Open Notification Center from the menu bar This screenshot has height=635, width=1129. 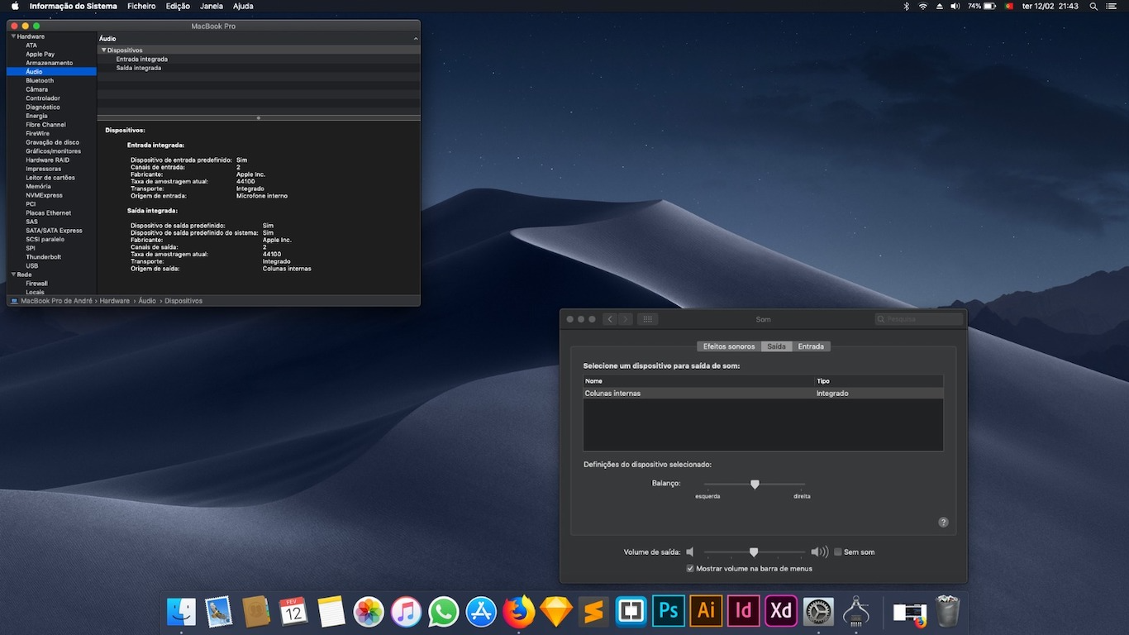[1113, 6]
